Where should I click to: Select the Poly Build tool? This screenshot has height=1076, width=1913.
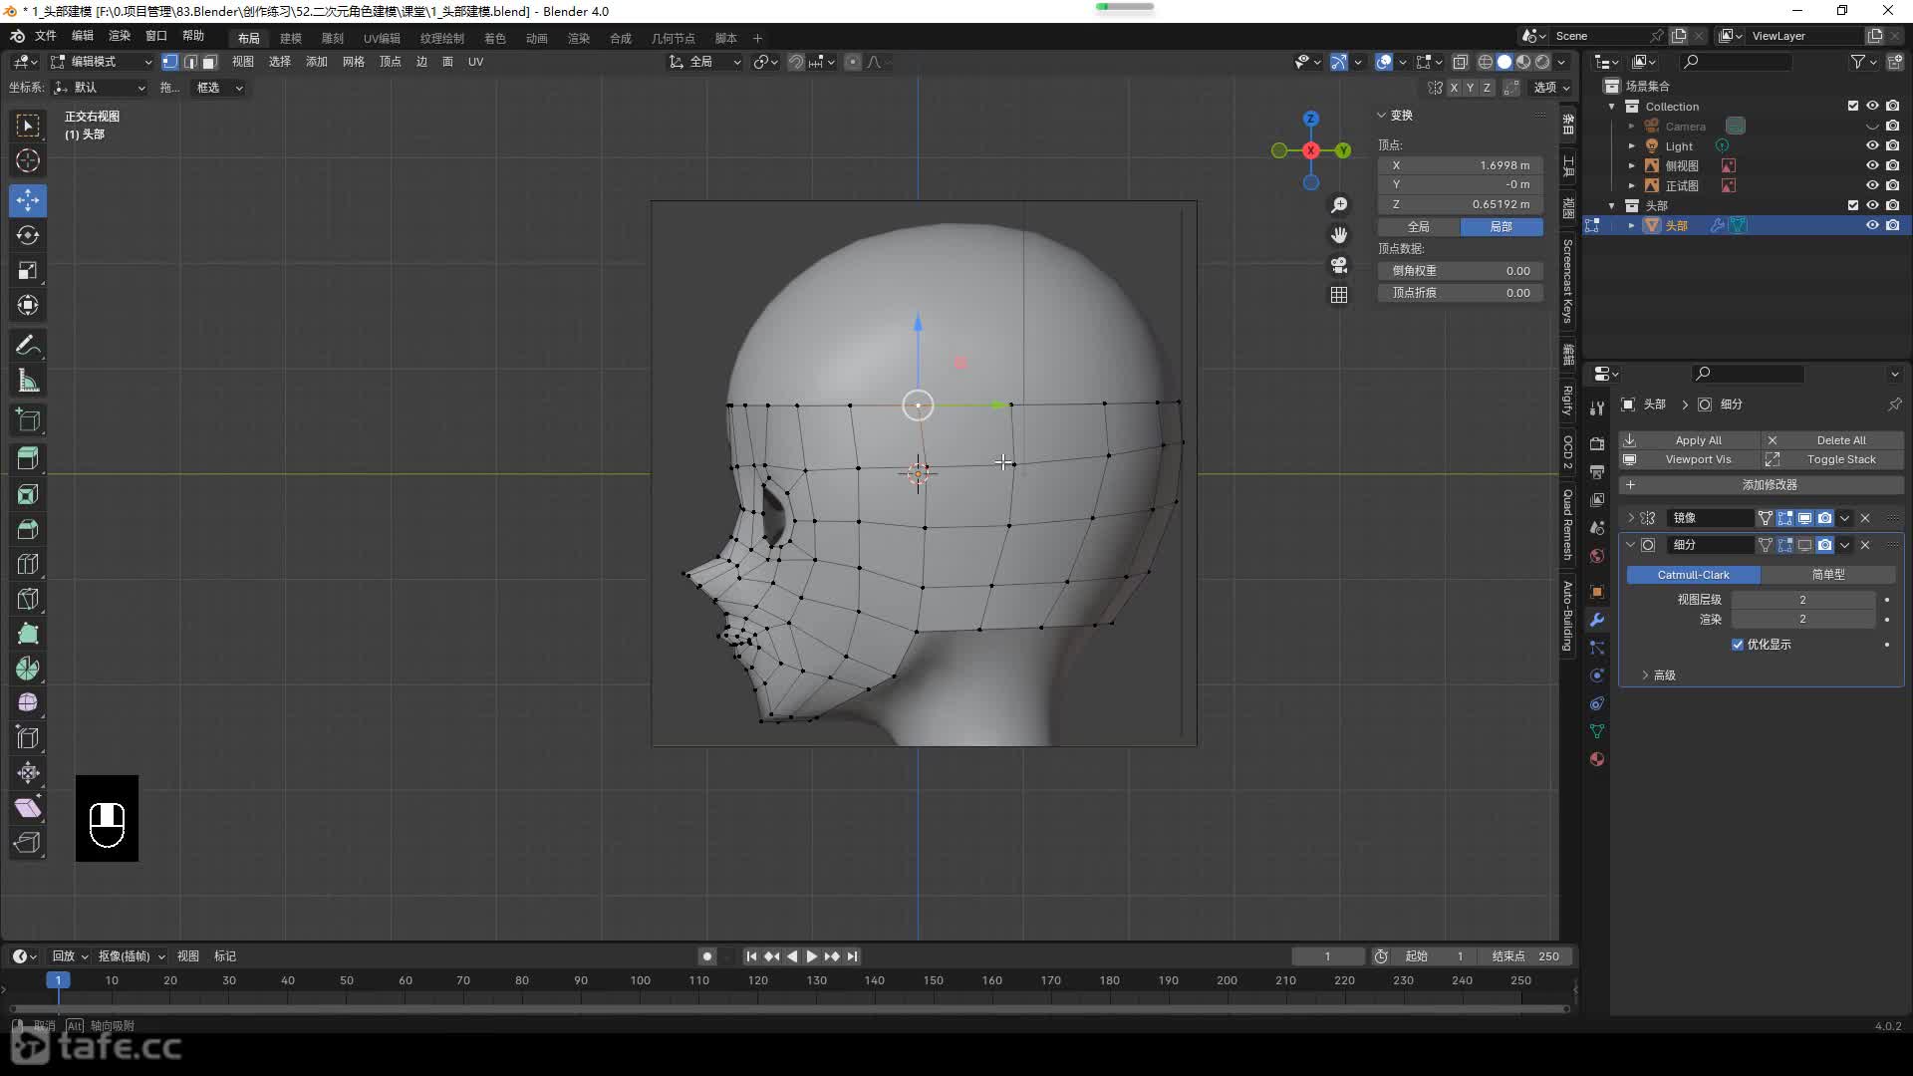tap(28, 634)
